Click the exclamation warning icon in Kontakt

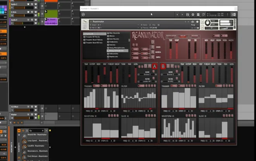(x=227, y=15)
